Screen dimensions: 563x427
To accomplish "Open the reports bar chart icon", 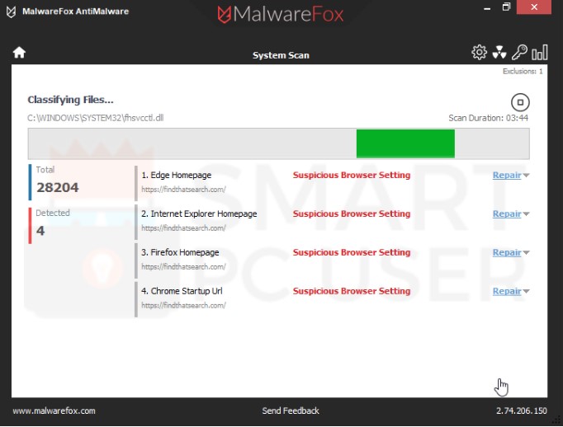I will 539,52.
